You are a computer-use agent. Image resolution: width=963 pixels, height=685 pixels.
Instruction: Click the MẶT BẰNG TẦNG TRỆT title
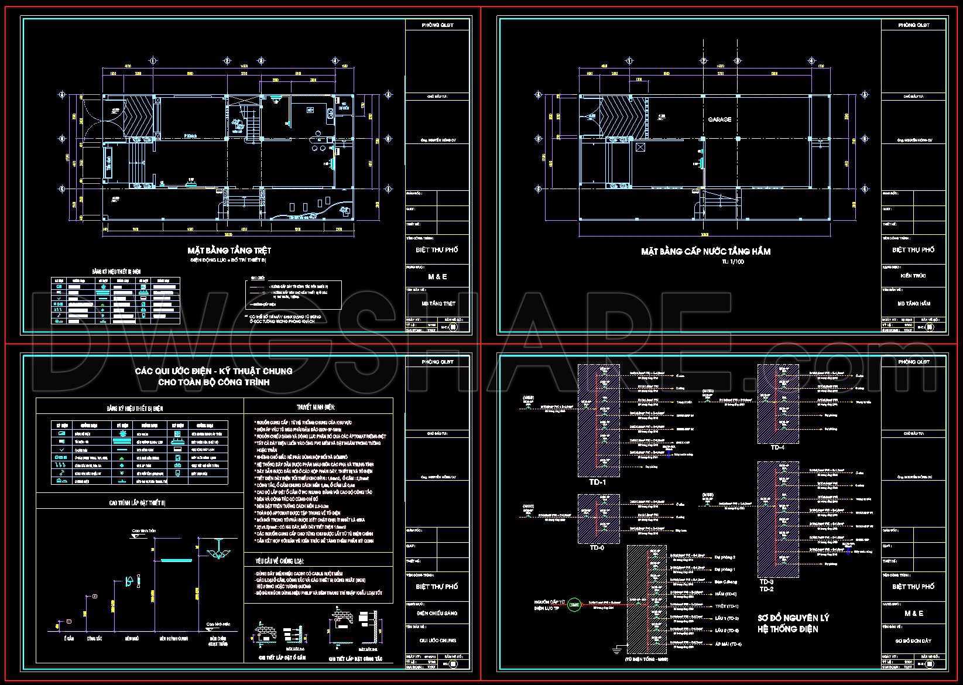pos(229,251)
